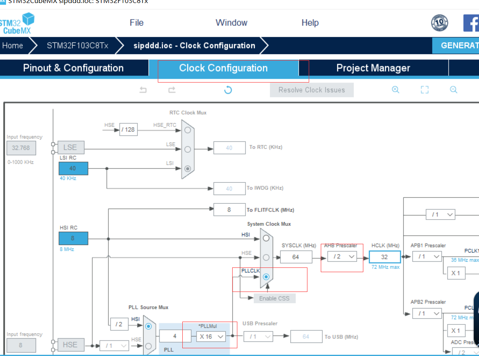Screen dimensions: 479x356
Task: Click the SYSCLK value box 64
Action: coord(296,257)
